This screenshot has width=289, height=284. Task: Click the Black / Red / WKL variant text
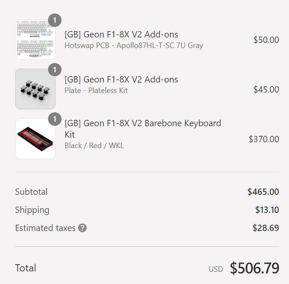point(94,146)
